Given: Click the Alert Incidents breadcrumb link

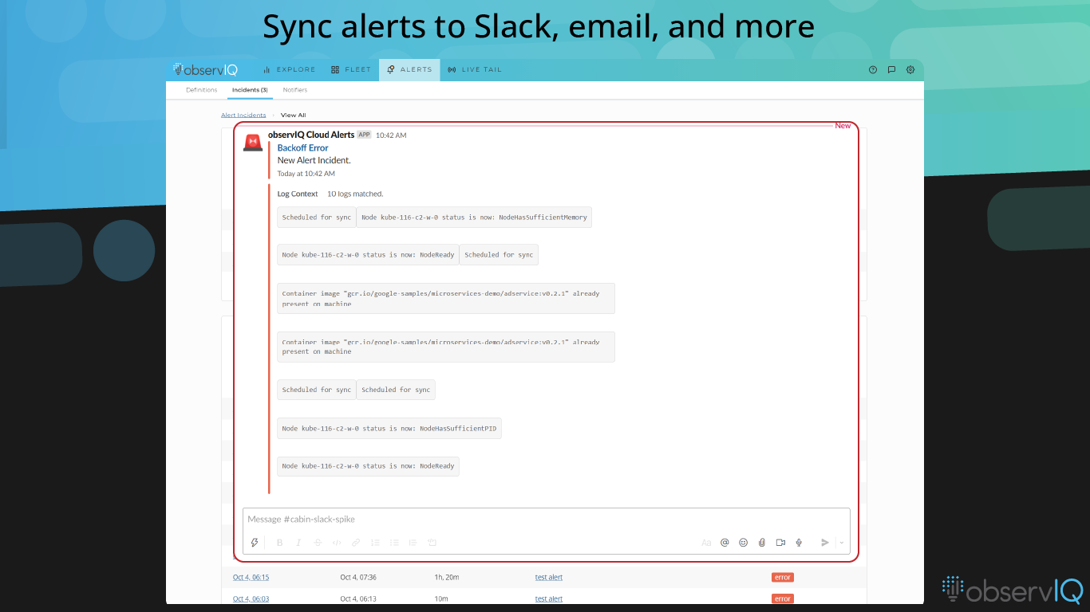Looking at the screenshot, I should pyautogui.click(x=243, y=116).
